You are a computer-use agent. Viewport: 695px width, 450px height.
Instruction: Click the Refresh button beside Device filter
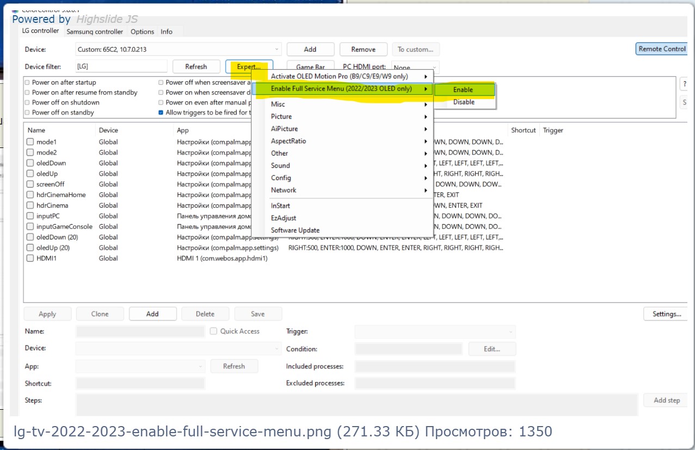click(x=196, y=66)
